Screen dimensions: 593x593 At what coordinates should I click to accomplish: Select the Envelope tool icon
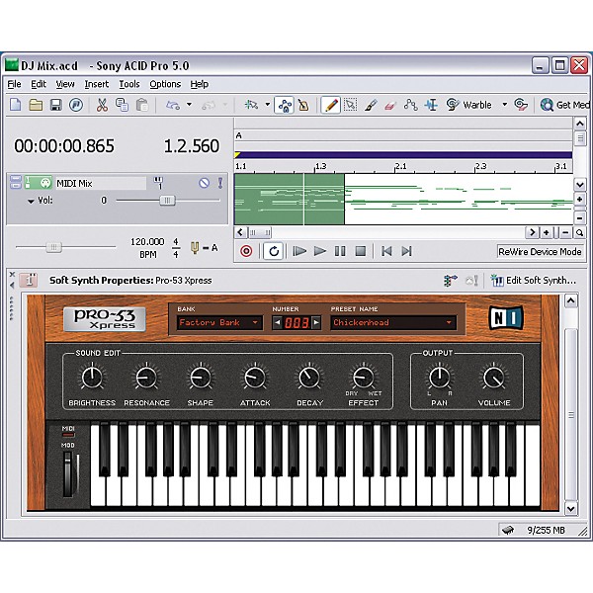click(411, 105)
